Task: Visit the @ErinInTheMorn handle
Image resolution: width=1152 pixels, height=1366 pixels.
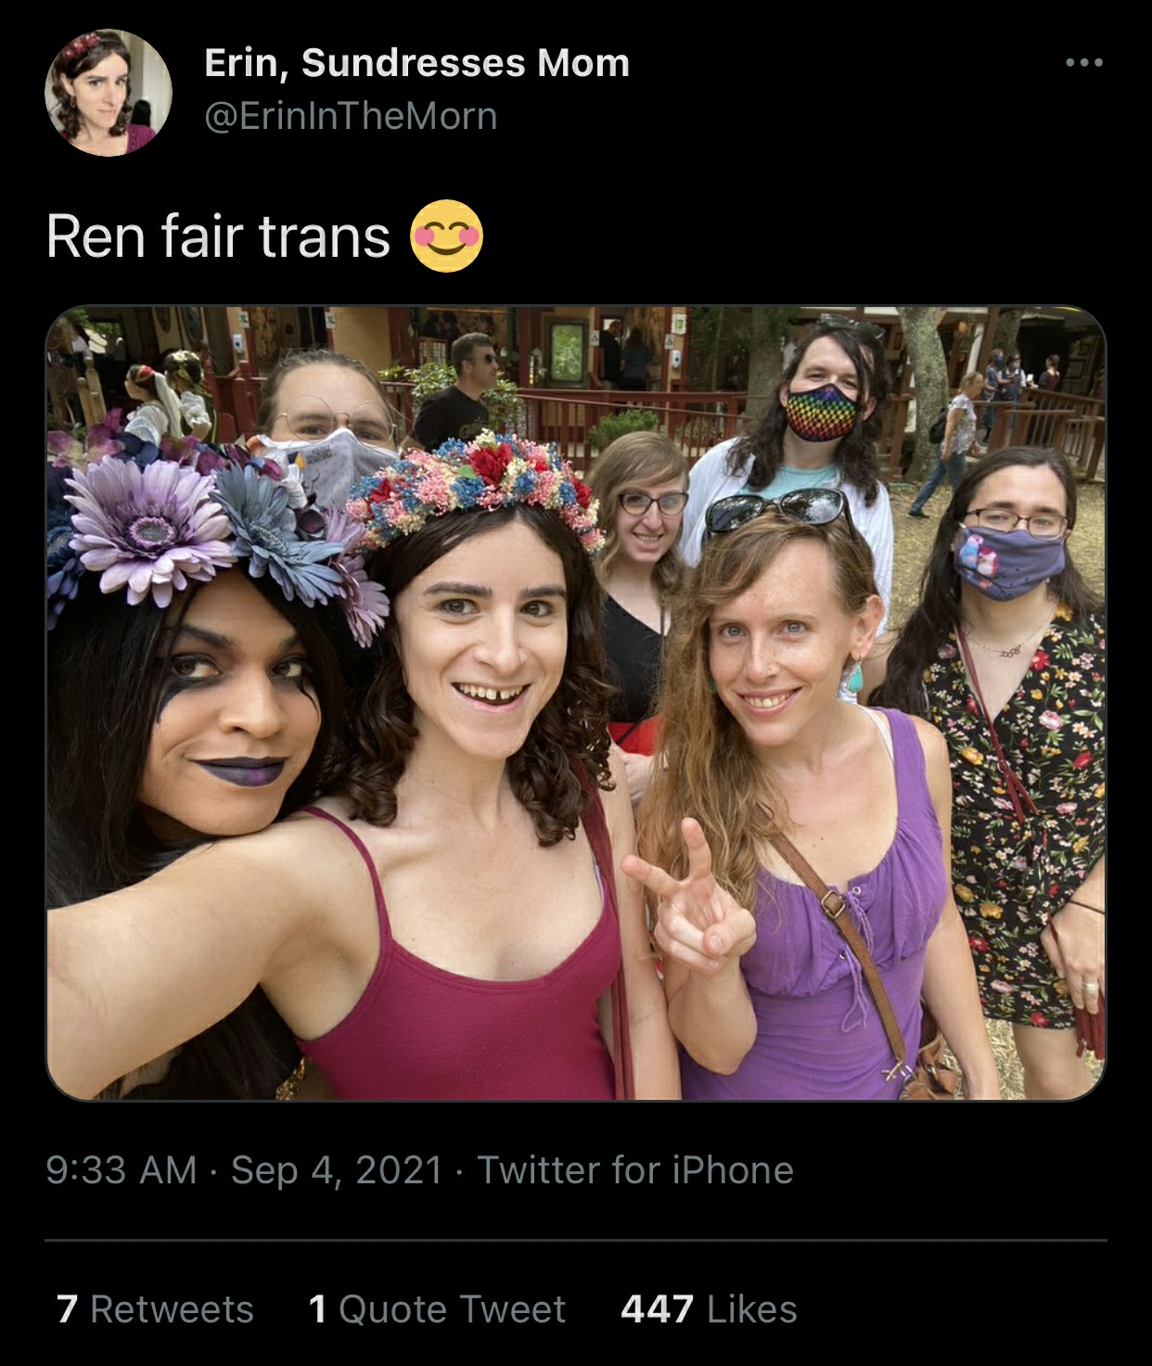Action: 351,117
